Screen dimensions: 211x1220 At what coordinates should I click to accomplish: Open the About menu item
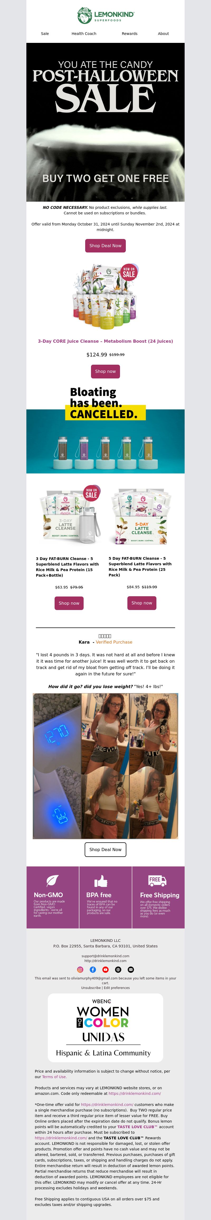163,34
